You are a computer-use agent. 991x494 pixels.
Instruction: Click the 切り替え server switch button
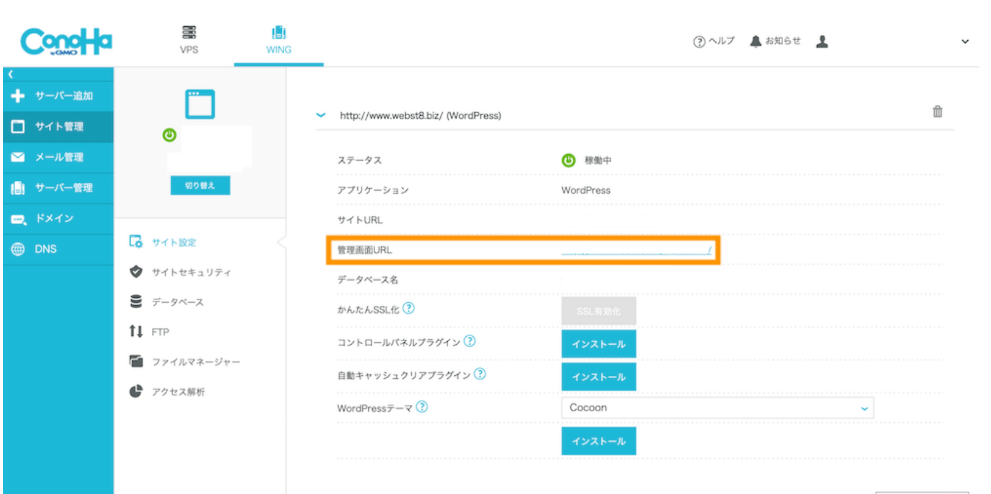[x=200, y=186]
